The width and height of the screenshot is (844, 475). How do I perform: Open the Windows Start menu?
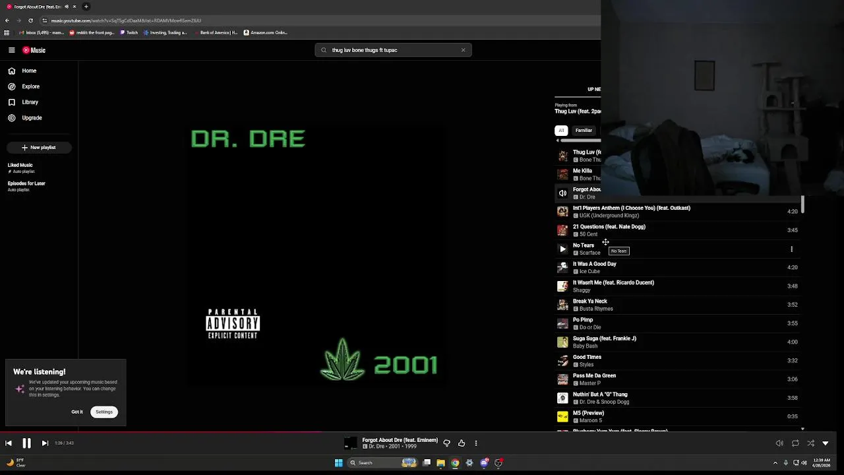pos(338,463)
